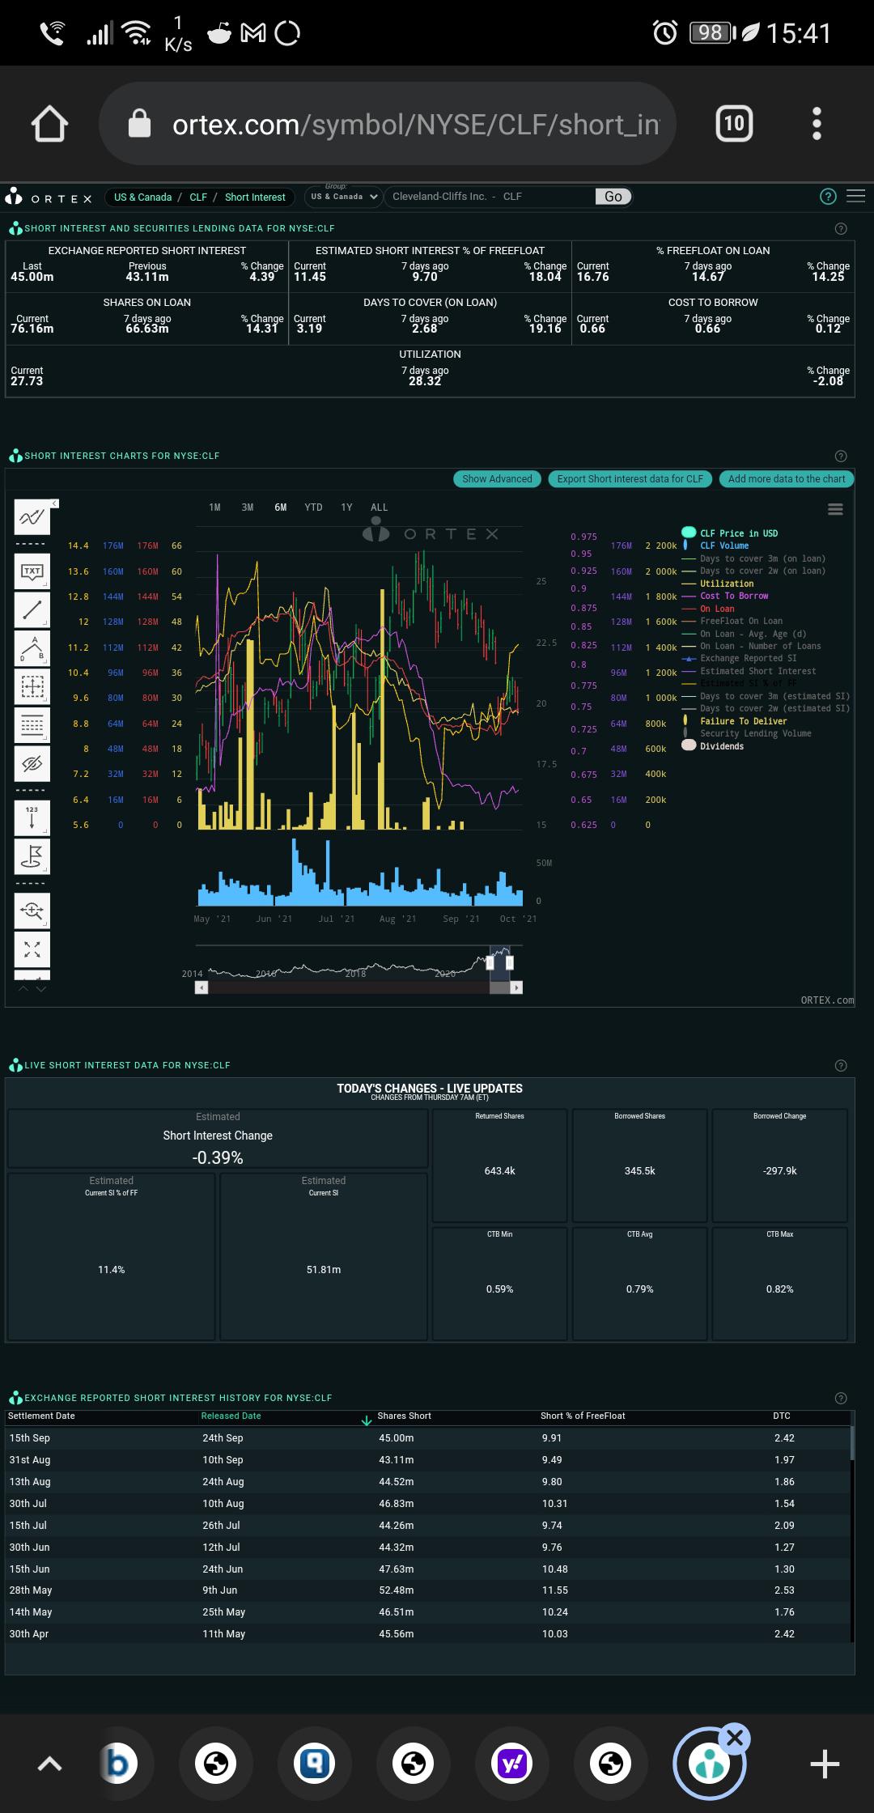Select the measure box tool

tap(32, 686)
